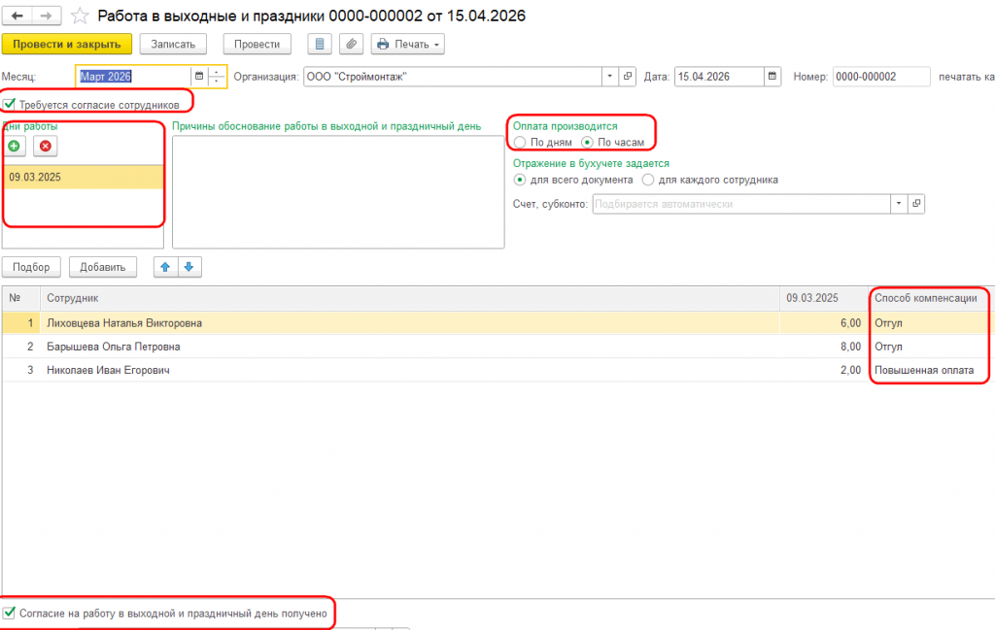Add a work day with green plus
Viewport: 995px width, 630px height.
[x=14, y=147]
